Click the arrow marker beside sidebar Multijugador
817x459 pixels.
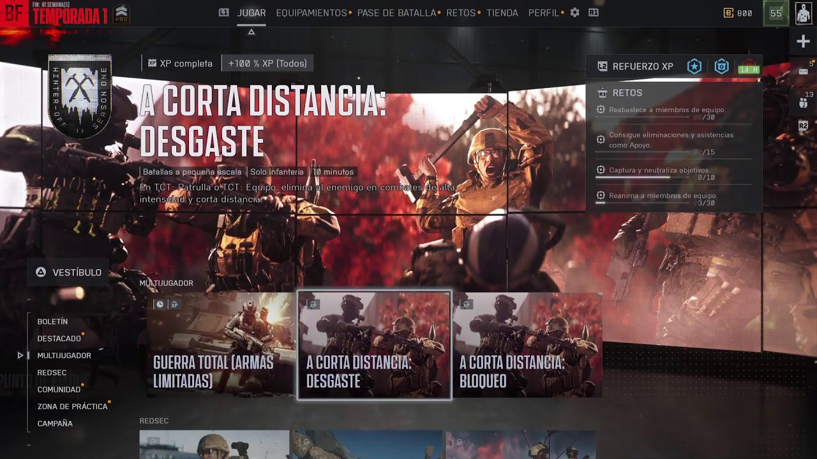coord(20,355)
